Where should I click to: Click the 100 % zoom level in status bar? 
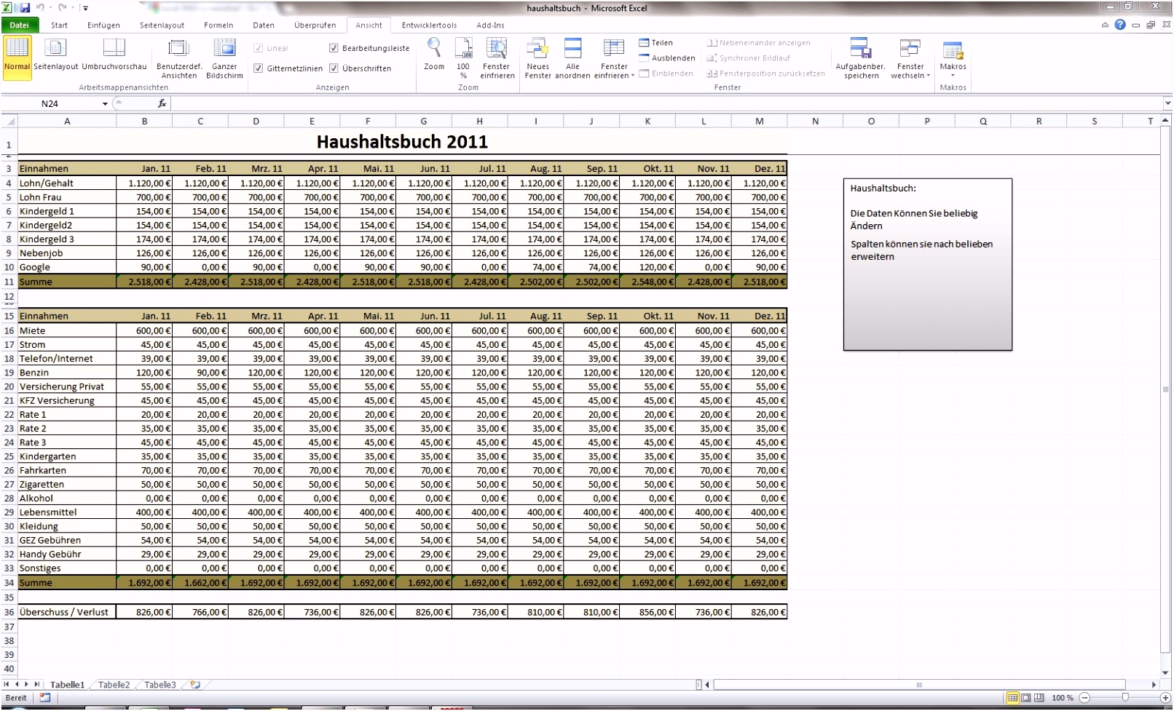1062,698
